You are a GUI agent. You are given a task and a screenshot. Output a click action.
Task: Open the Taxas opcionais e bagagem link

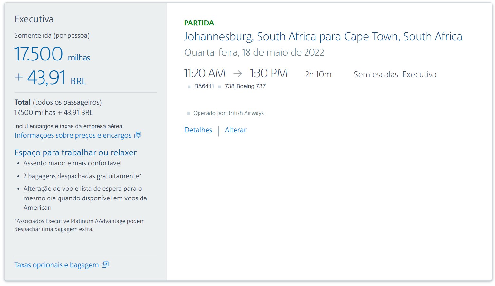tap(57, 265)
